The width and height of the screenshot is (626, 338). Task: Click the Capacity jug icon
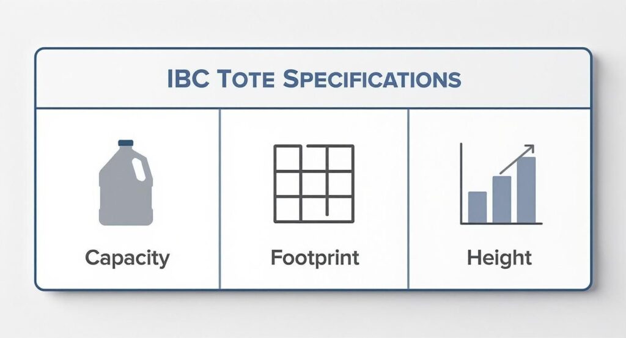point(125,183)
